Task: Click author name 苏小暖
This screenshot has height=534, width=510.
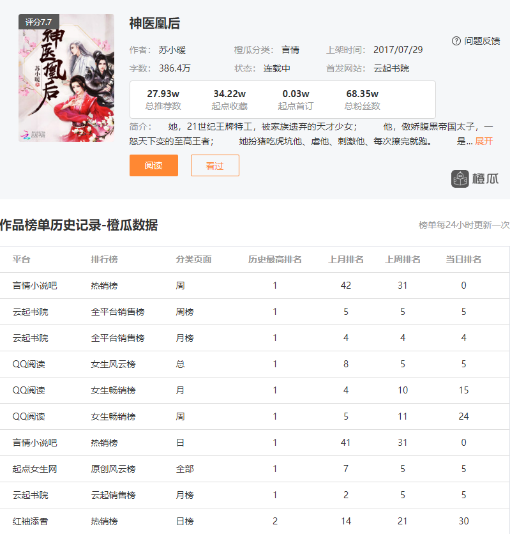Action: (172, 50)
